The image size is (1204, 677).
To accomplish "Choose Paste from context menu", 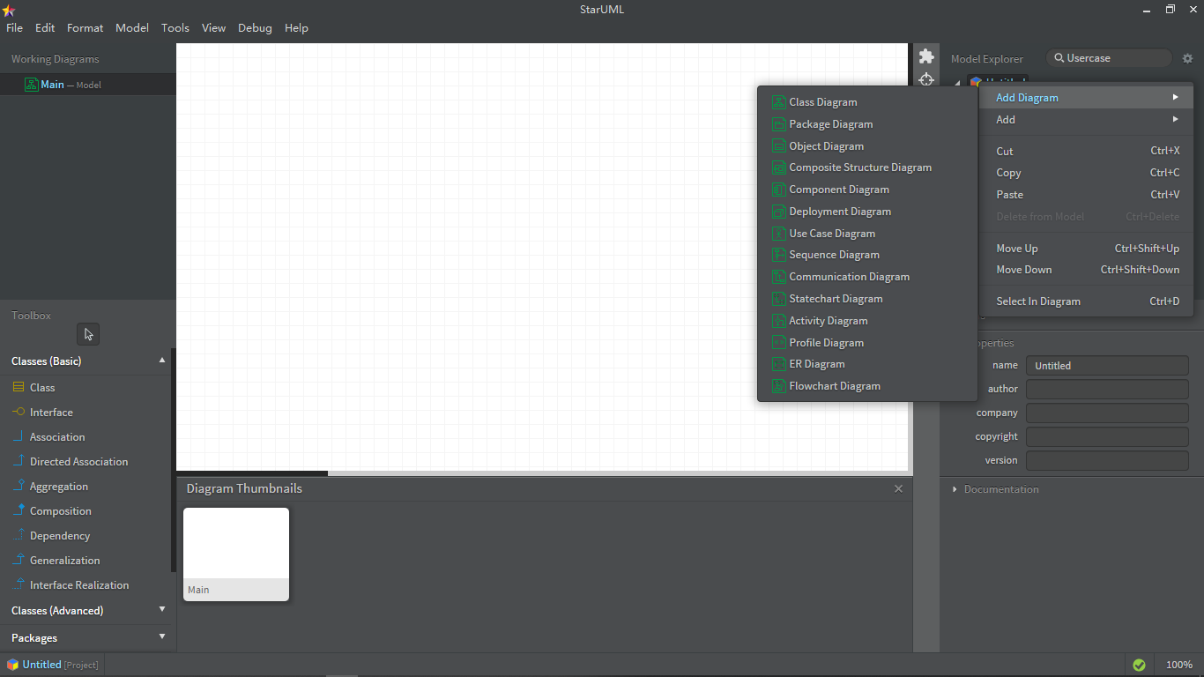I will point(1086,195).
